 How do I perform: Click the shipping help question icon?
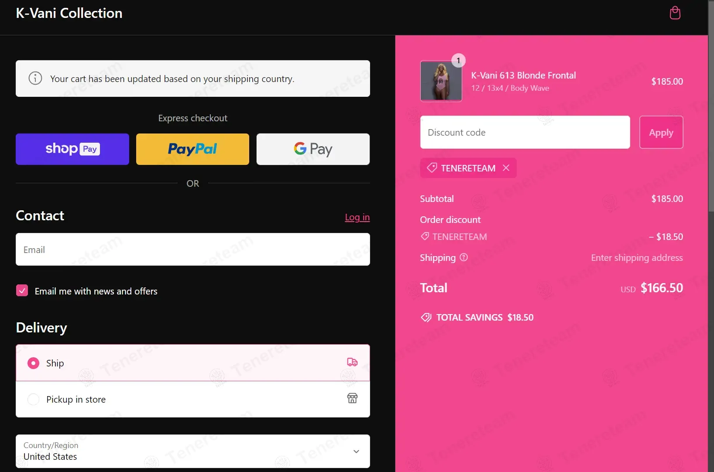[x=464, y=257]
